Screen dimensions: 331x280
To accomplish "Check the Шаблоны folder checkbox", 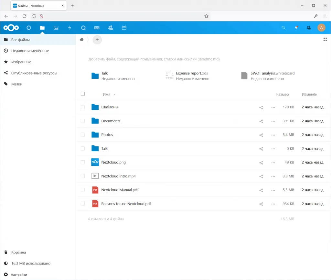I will [83, 107].
